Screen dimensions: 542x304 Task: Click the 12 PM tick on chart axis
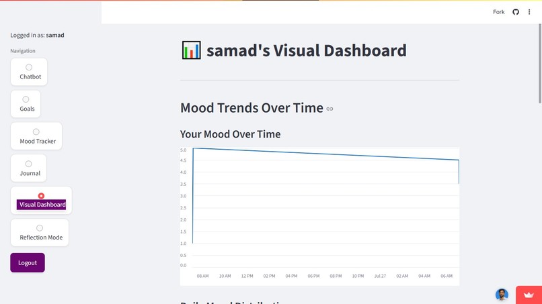[247, 276]
